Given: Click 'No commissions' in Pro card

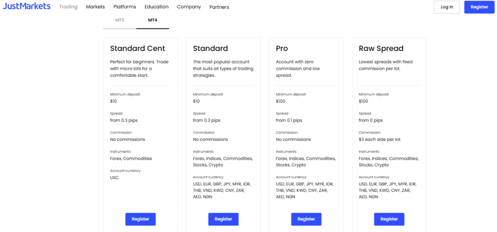Looking at the screenshot, I should coord(293,139).
